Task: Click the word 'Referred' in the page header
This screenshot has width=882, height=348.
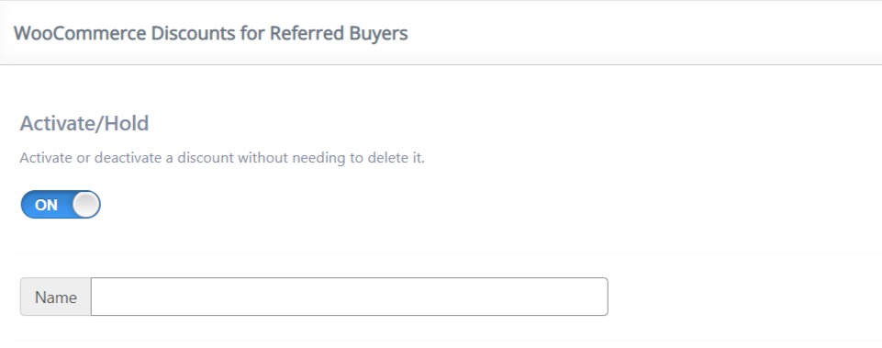Action: click(307, 33)
